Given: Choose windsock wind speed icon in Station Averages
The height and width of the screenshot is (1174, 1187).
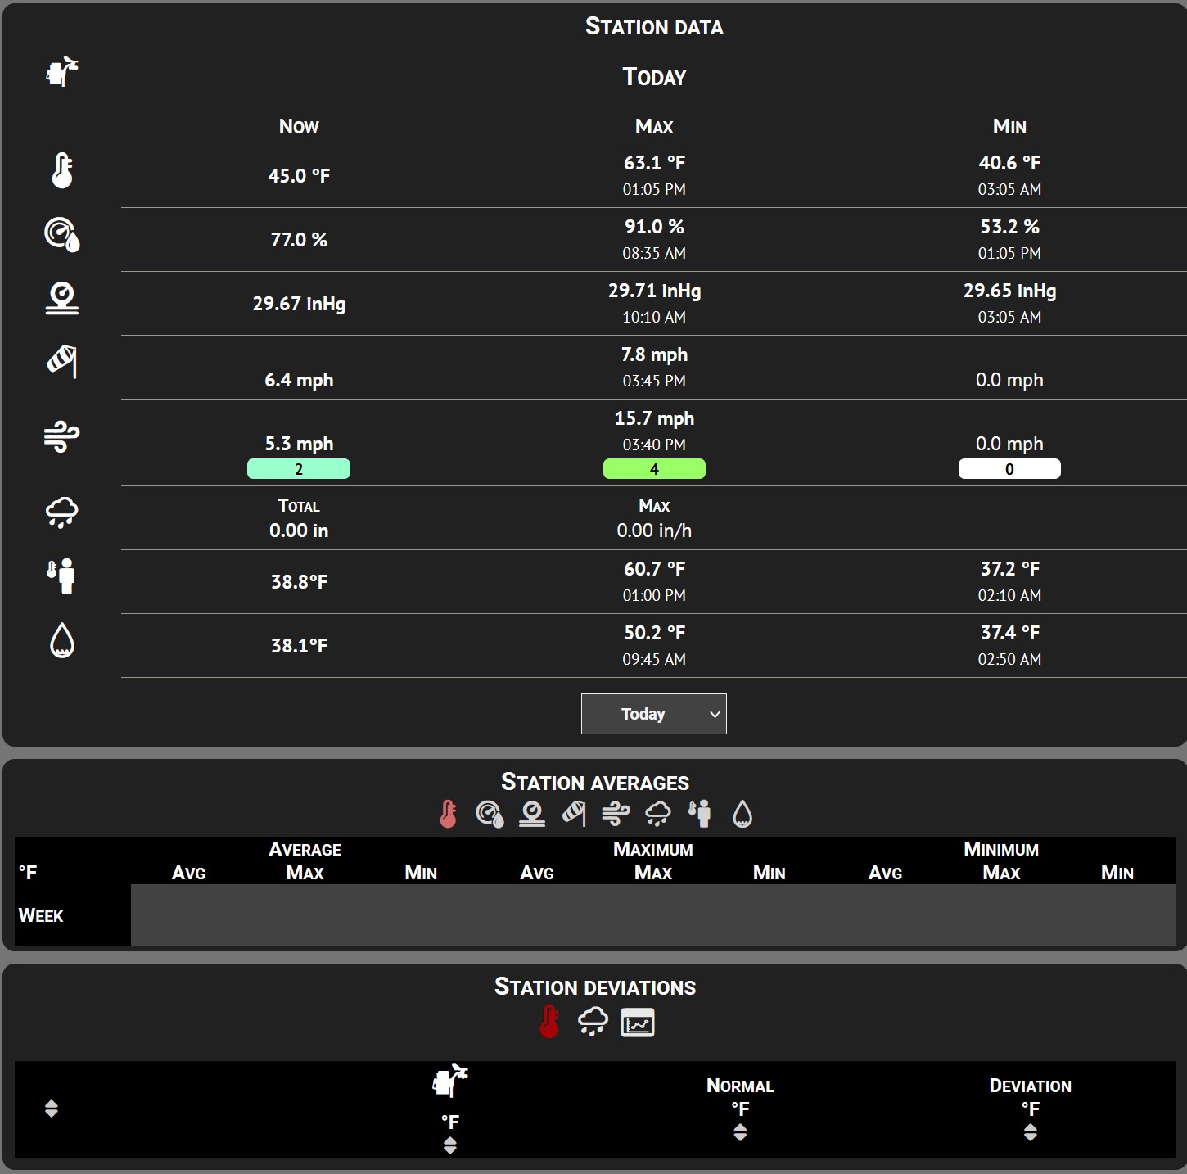Looking at the screenshot, I should 574,814.
